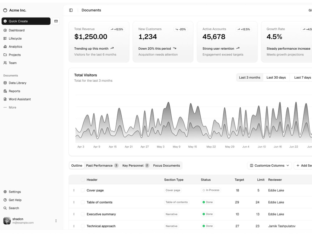Toggle the select-all checkbox in table header
The width and height of the screenshot is (312, 234).
tap(83, 180)
